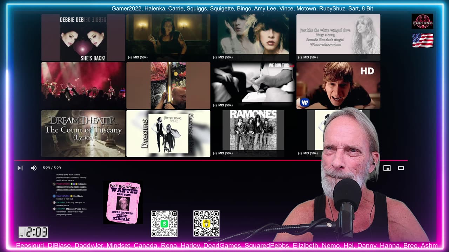The image size is (449, 252).
Task: Click the American flag image
Action: (423, 40)
